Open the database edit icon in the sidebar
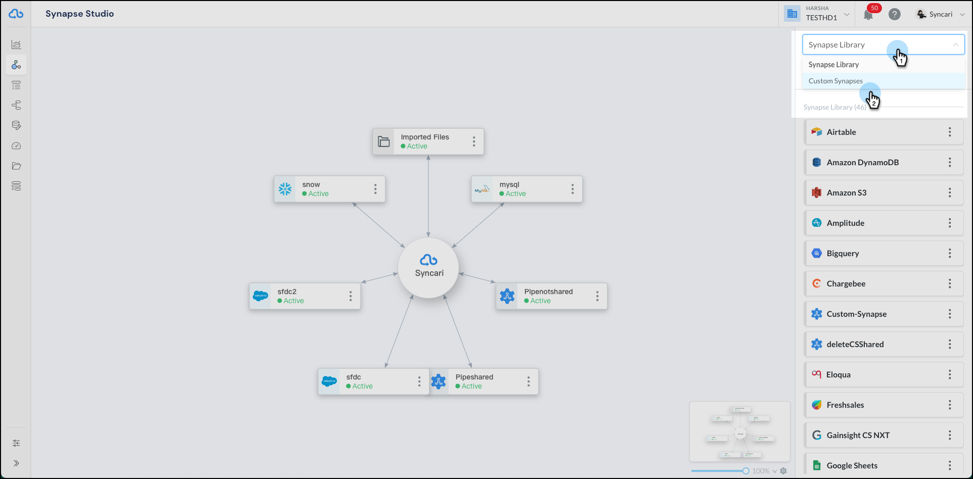Screen dimensions: 973x479 click(16, 125)
